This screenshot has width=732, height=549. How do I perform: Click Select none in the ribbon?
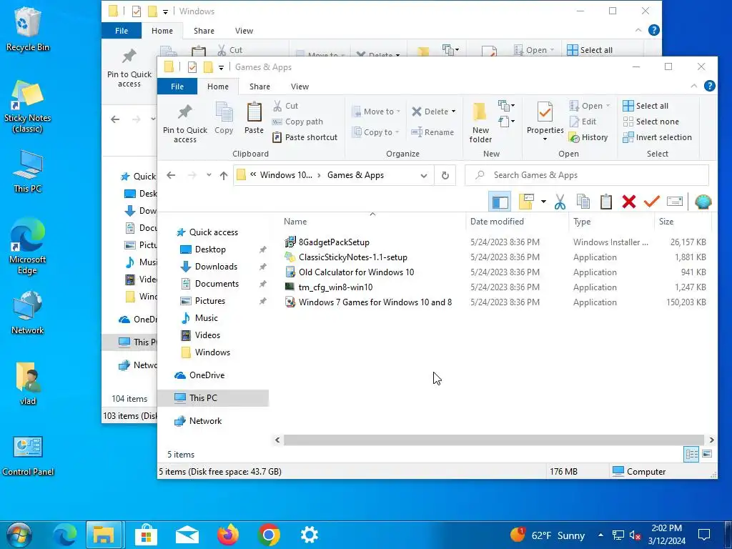click(x=651, y=122)
